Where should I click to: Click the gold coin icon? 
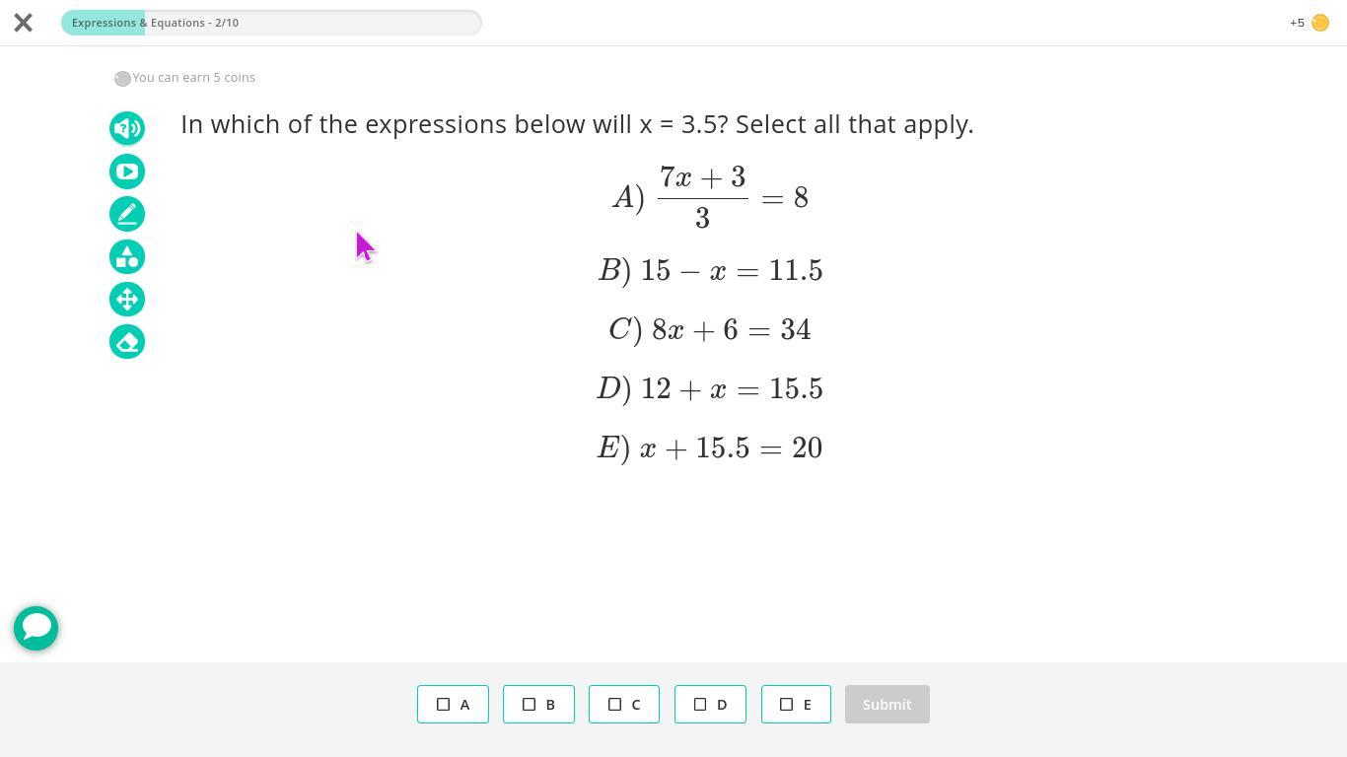1320,23
